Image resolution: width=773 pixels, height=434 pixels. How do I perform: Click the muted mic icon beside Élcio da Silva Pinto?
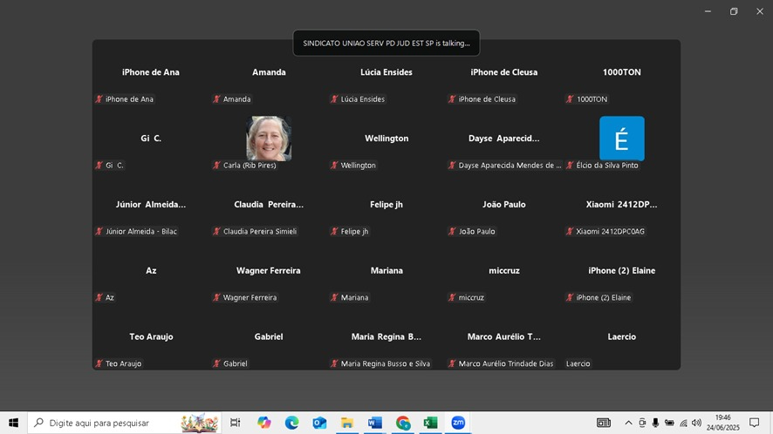pos(570,165)
